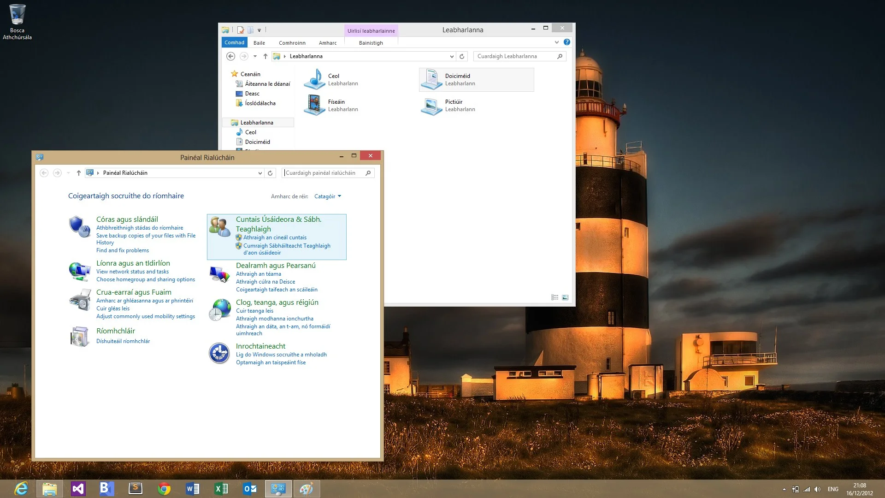Open the Comhad file tab
The height and width of the screenshot is (498, 885).
(235, 42)
